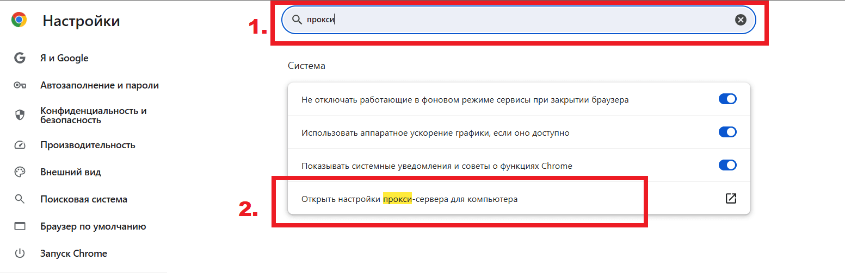Toggle background services on browser close
The height and width of the screenshot is (279, 845).
click(x=727, y=99)
